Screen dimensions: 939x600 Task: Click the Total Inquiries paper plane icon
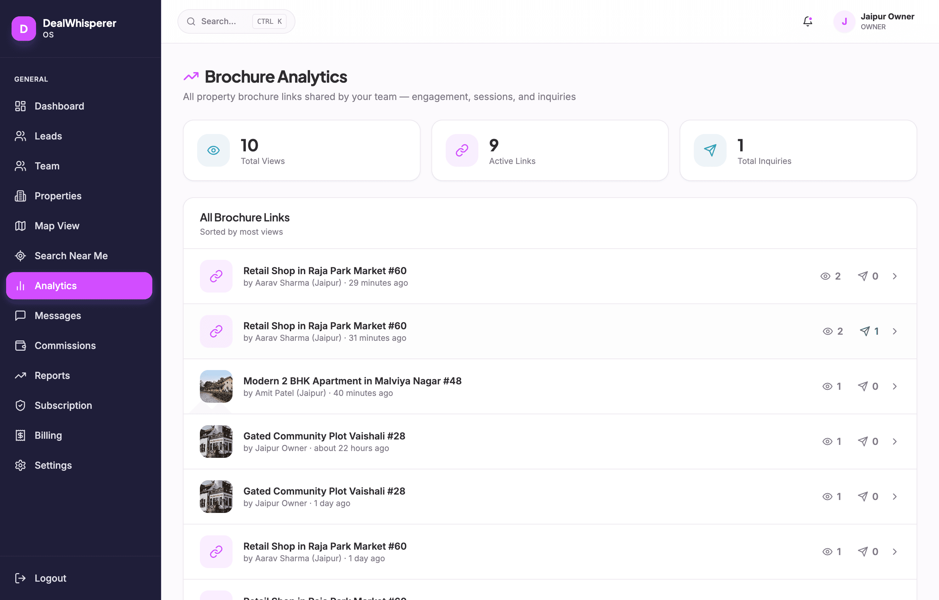click(710, 150)
